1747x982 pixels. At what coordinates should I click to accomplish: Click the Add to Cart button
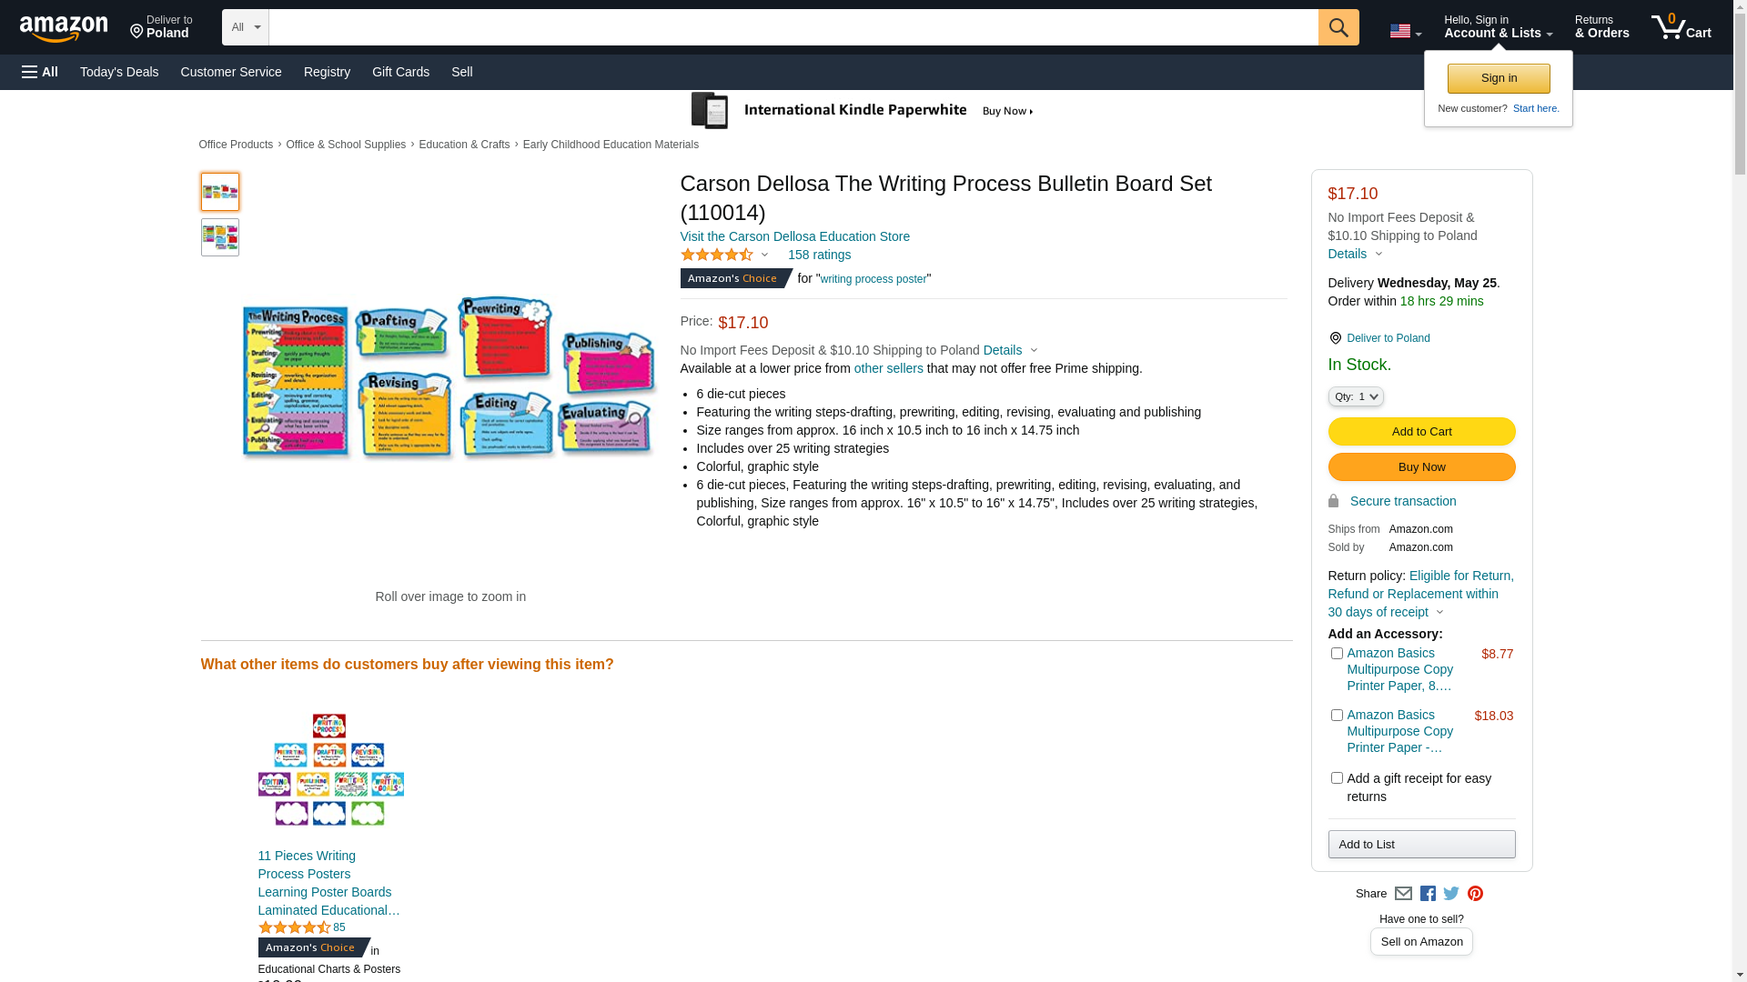1421,432
